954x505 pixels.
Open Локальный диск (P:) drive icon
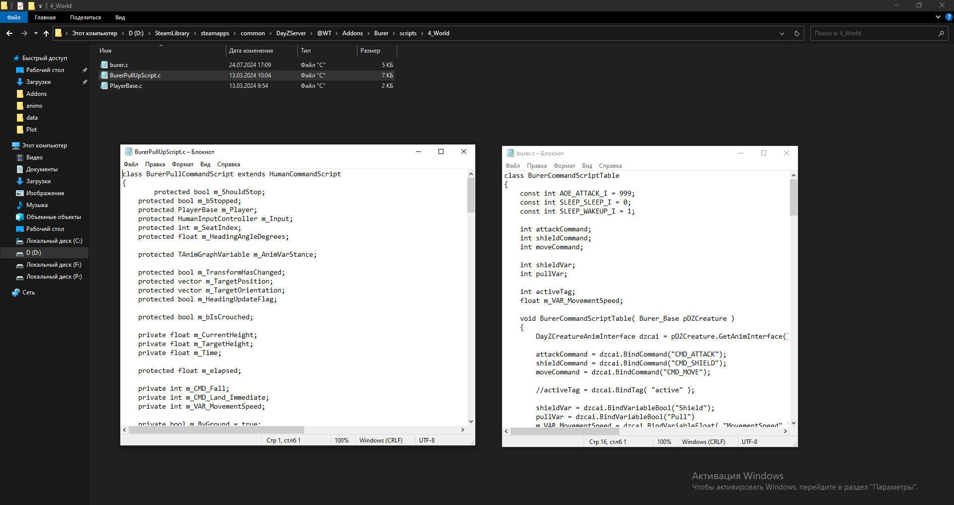point(20,277)
